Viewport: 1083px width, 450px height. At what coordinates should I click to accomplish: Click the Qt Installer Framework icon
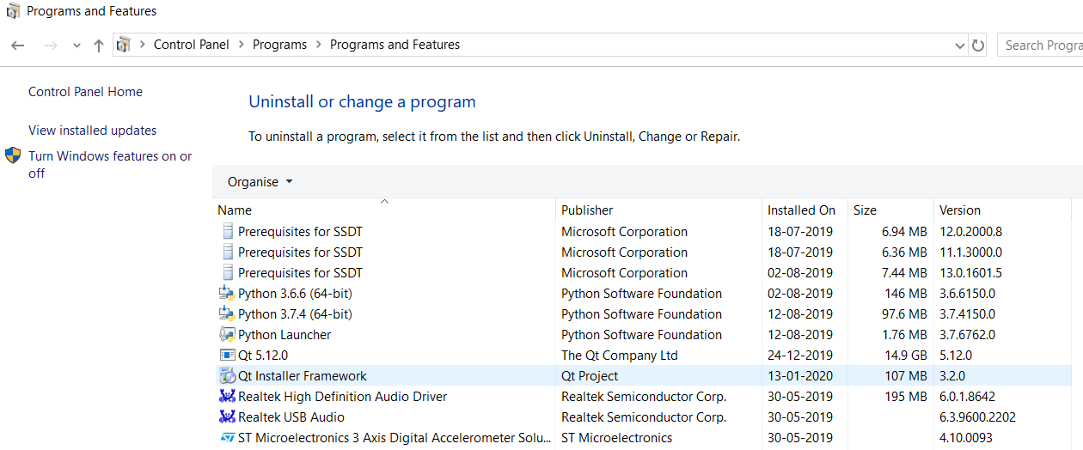tap(227, 376)
